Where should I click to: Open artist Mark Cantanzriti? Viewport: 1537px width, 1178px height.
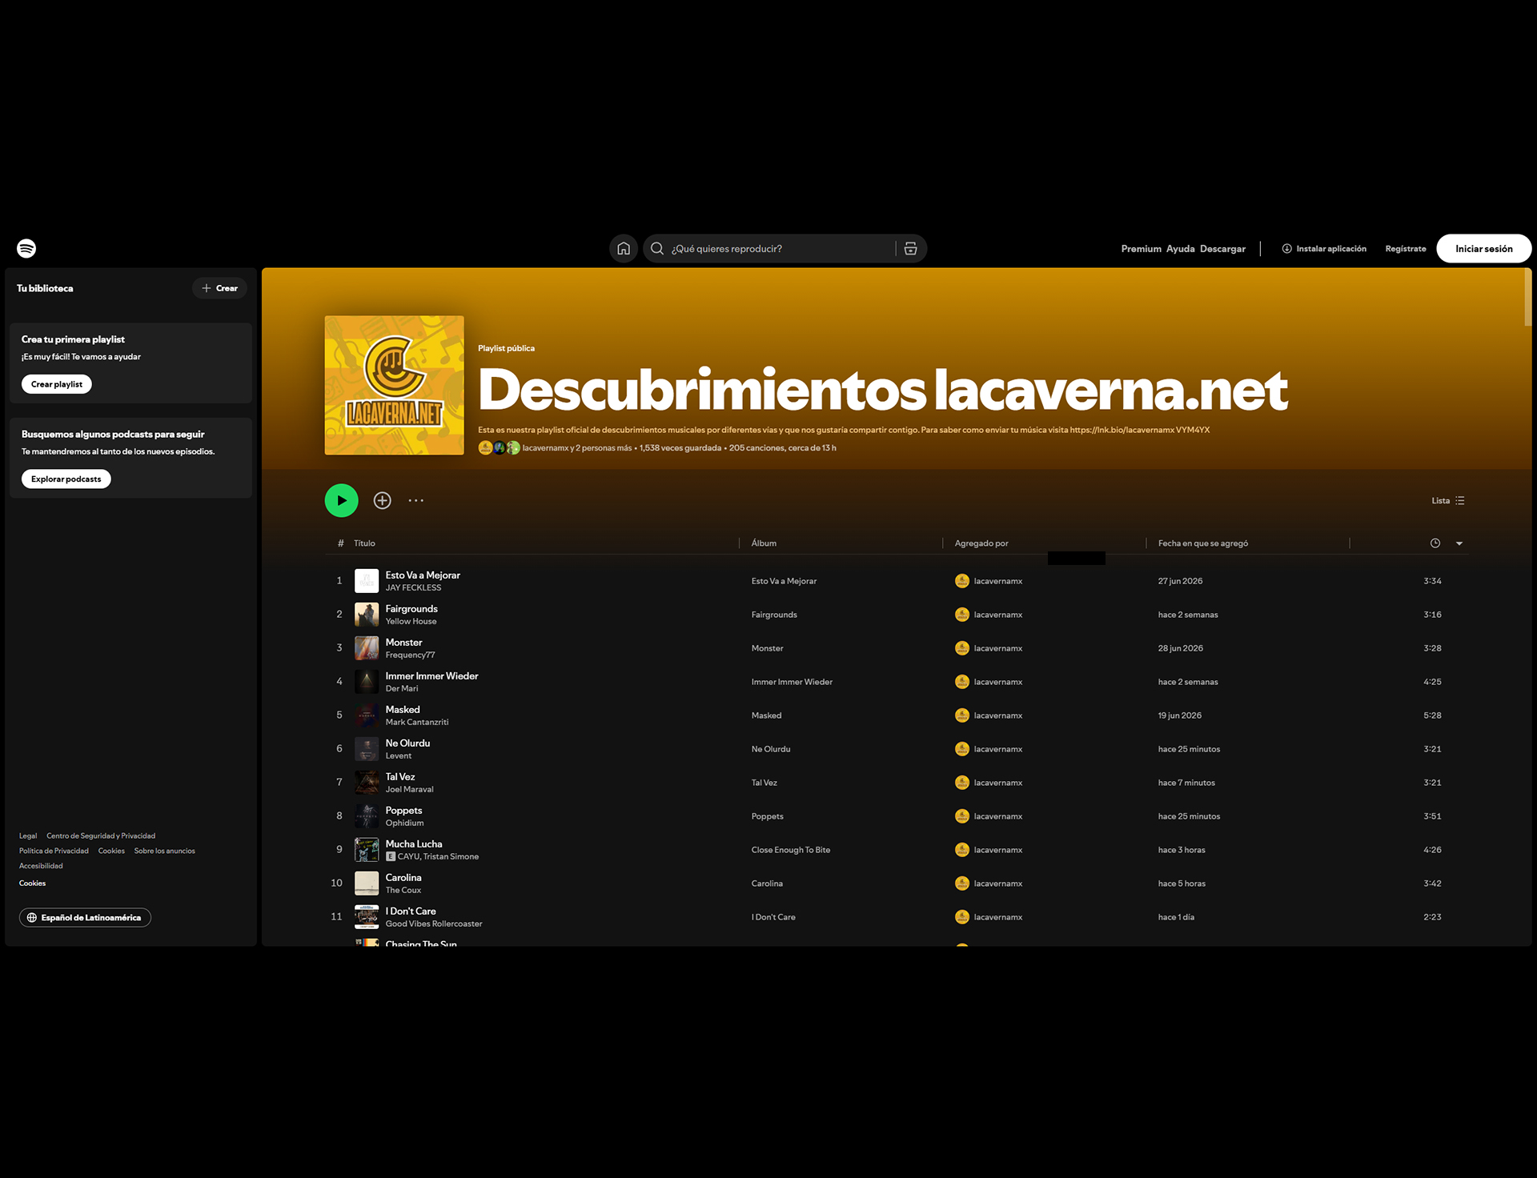(417, 723)
